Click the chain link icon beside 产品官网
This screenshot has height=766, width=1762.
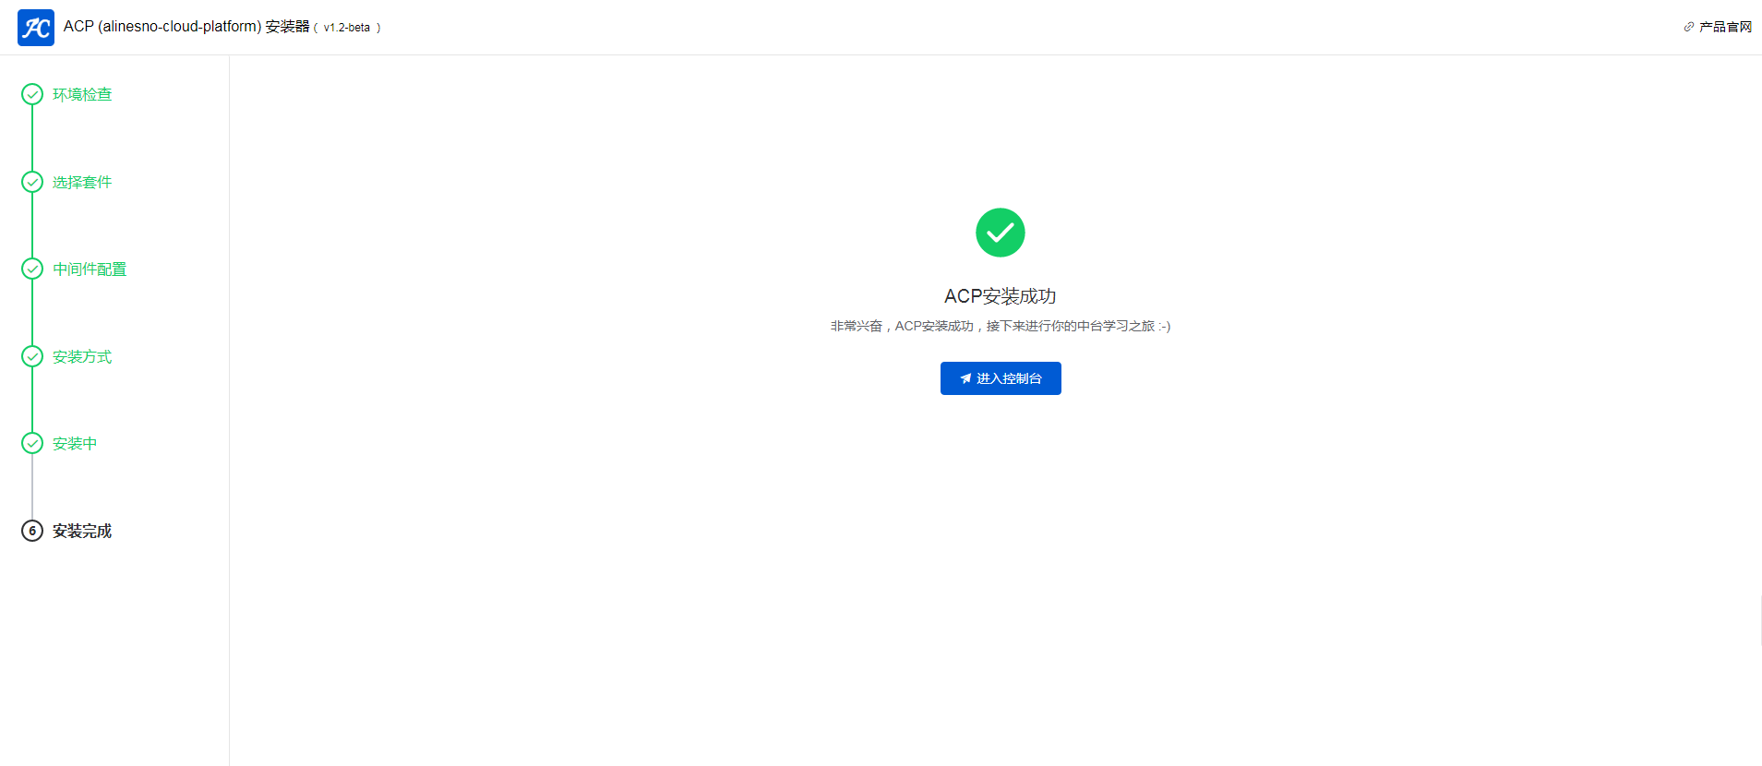point(1688,27)
